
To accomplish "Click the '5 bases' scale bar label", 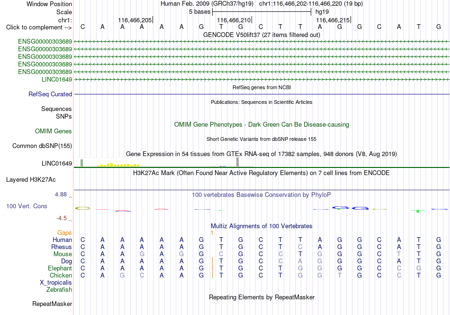I will [x=199, y=12].
